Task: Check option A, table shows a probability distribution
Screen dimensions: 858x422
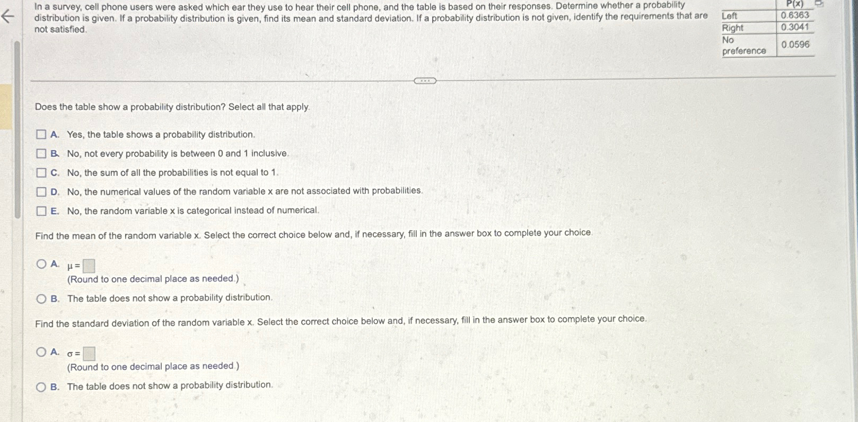Action: [42, 134]
